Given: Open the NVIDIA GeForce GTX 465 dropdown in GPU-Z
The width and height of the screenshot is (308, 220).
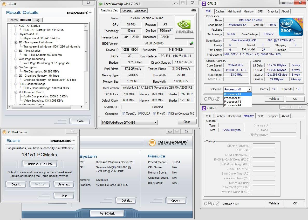Looking at the screenshot, I should 129,123.
